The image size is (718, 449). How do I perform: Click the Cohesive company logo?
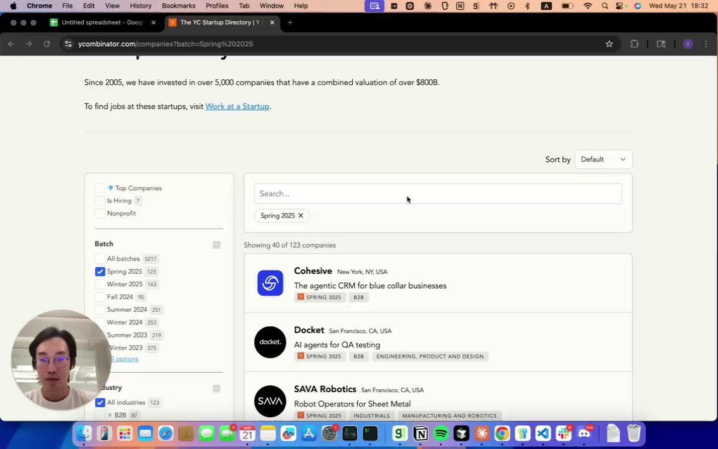coord(270,282)
